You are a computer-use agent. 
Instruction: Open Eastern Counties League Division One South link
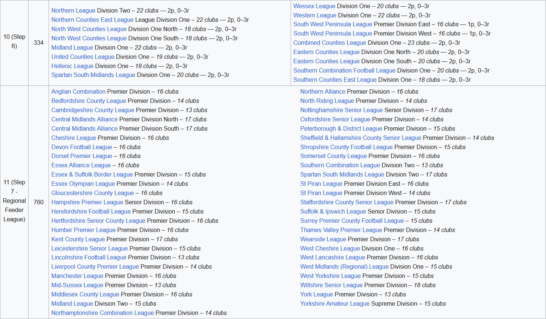327,61
